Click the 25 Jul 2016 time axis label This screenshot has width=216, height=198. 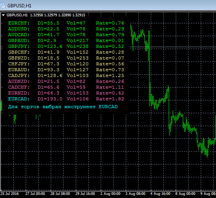10,194
